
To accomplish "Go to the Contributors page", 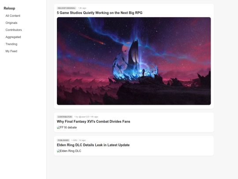I will [x=14, y=30].
